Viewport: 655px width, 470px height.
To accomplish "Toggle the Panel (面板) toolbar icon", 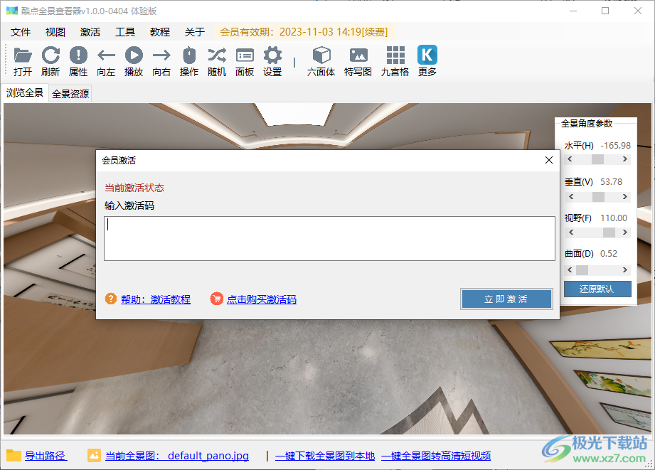I will 245,55.
